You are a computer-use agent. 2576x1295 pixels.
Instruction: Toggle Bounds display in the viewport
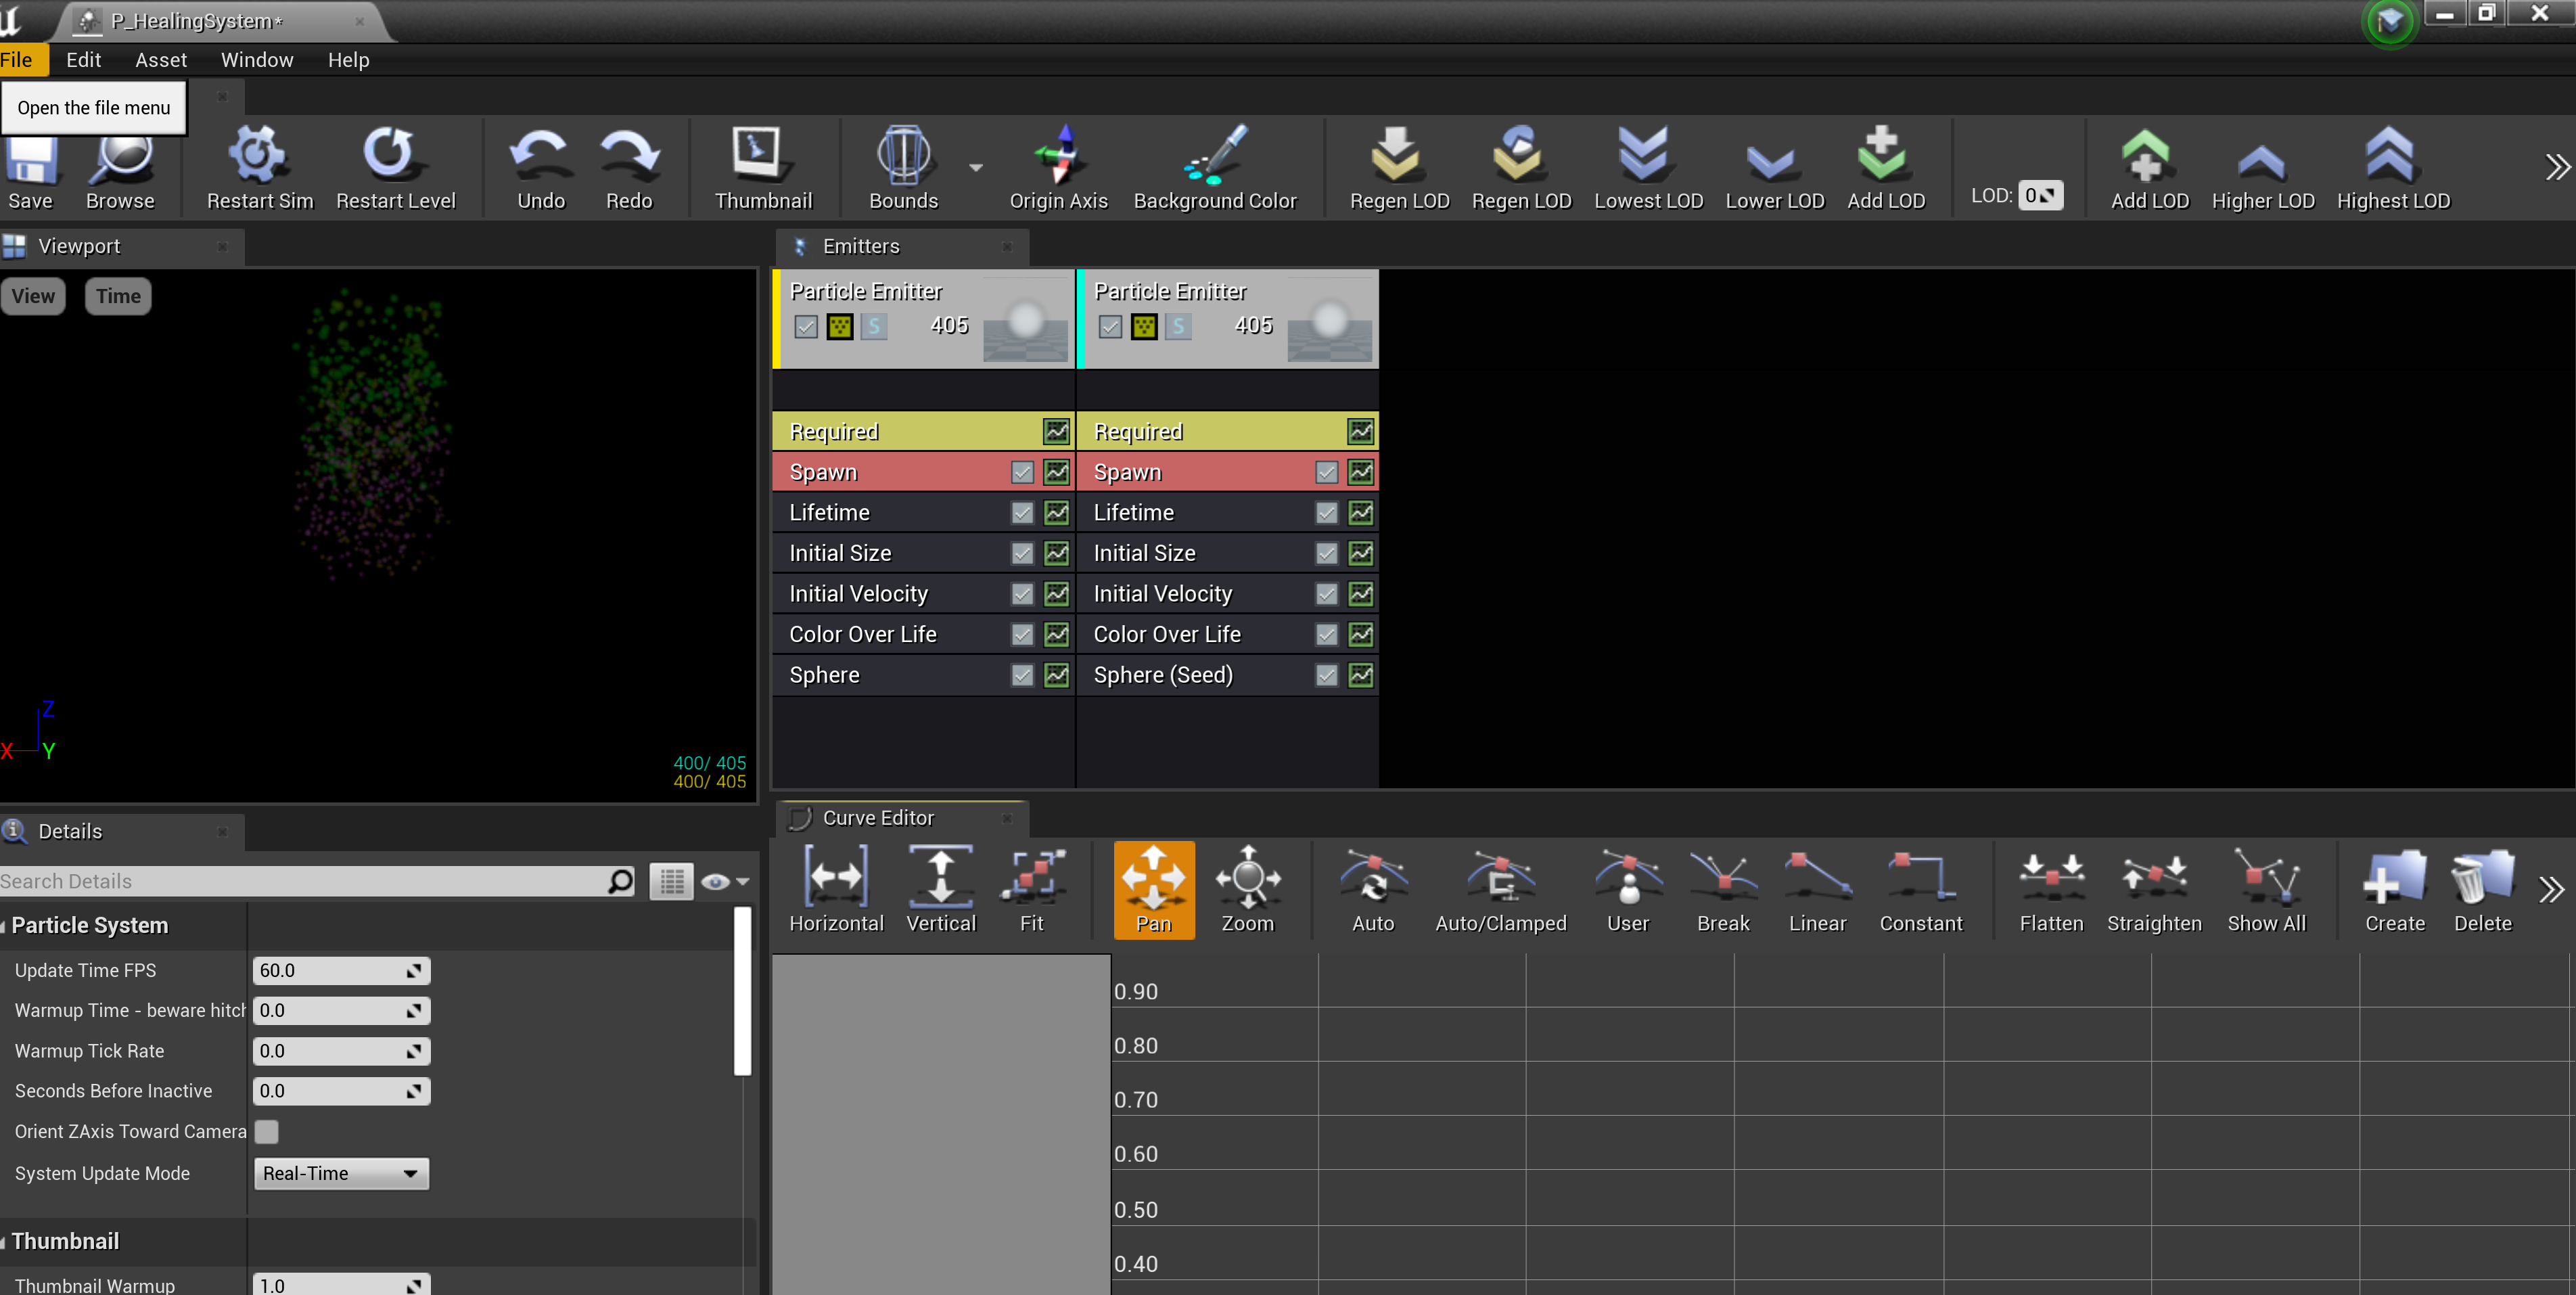coord(902,168)
